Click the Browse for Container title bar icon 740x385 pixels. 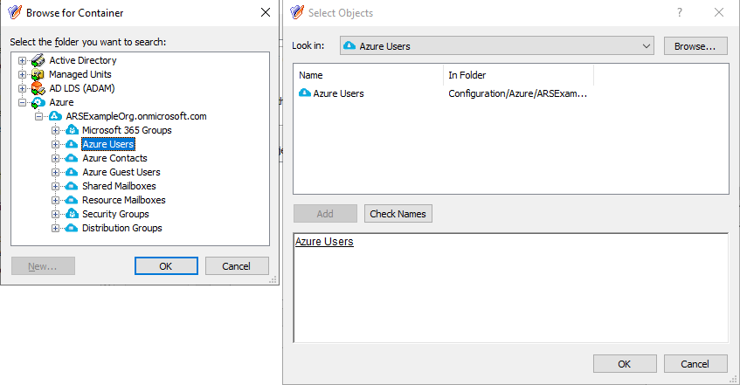(x=15, y=12)
